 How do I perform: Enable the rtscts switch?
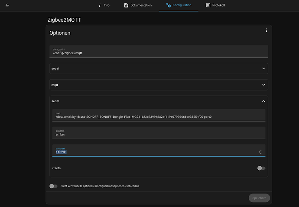point(261,168)
